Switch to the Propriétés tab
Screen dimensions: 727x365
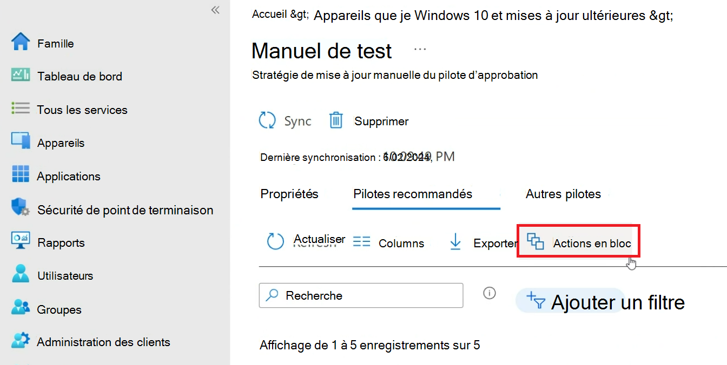pos(289,194)
